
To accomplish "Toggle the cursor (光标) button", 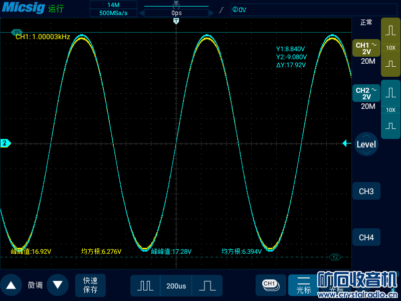I will point(304,285).
